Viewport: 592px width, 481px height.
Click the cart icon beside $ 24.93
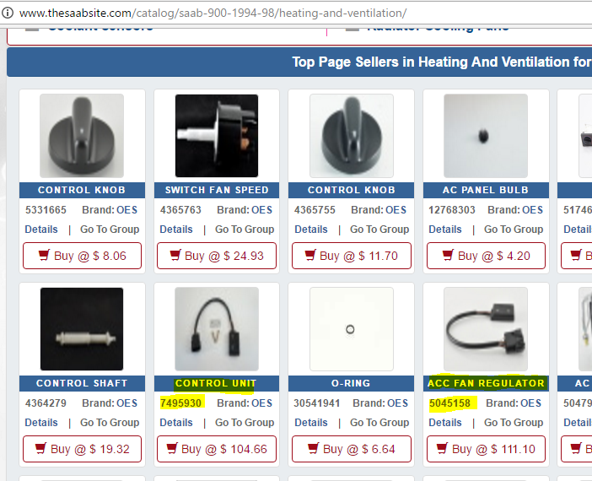pos(175,255)
